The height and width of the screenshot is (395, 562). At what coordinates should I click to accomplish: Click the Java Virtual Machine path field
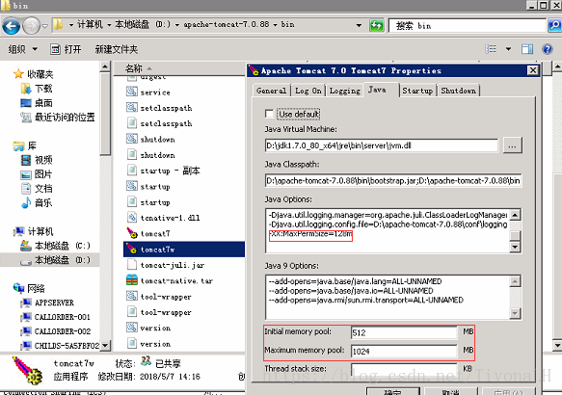pos(382,145)
